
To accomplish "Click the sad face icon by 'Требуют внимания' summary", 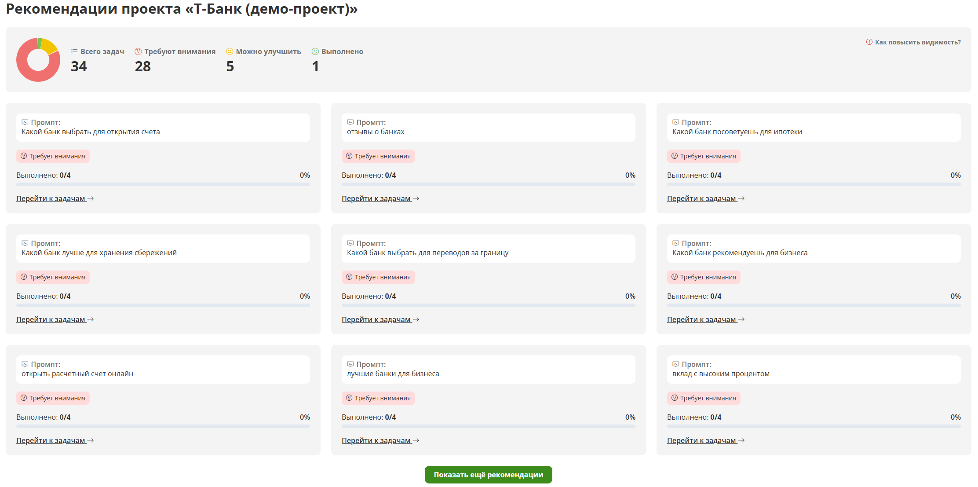I will (x=138, y=51).
